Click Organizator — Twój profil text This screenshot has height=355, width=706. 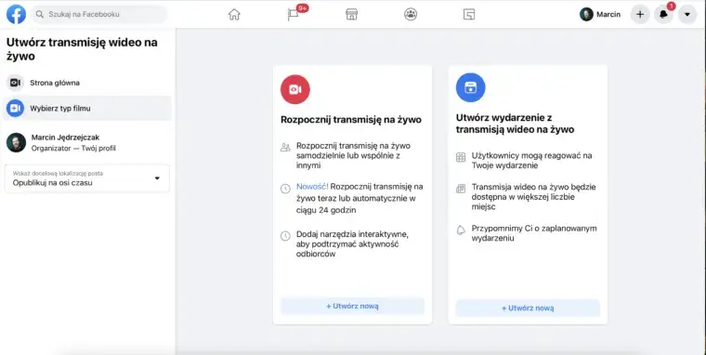click(x=73, y=148)
